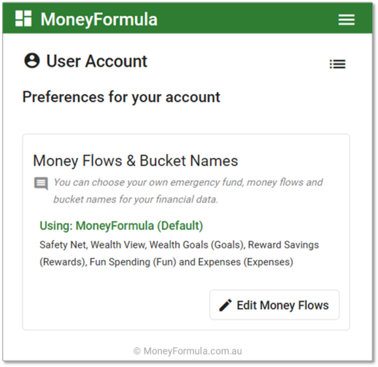The height and width of the screenshot is (367, 378).
Task: Click the 'User Account' page title
Action: (x=96, y=61)
